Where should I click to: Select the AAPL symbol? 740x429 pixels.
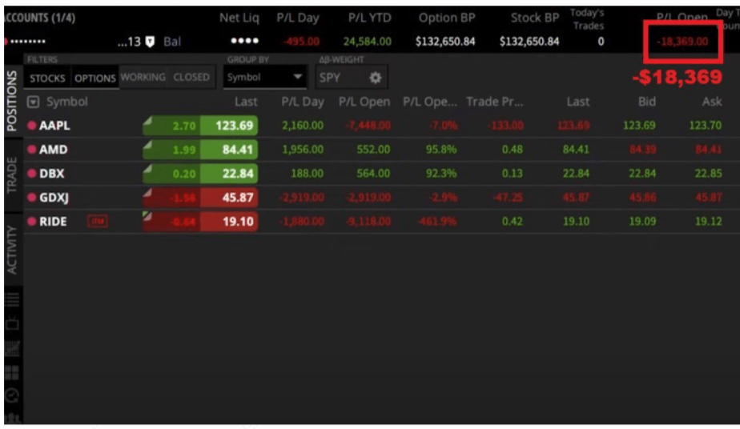54,126
